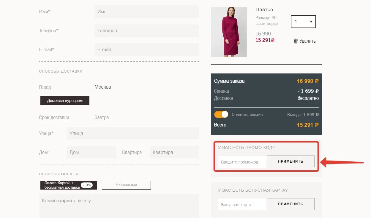Click the Телефон phone field
371x218 pixels.
coord(147,31)
